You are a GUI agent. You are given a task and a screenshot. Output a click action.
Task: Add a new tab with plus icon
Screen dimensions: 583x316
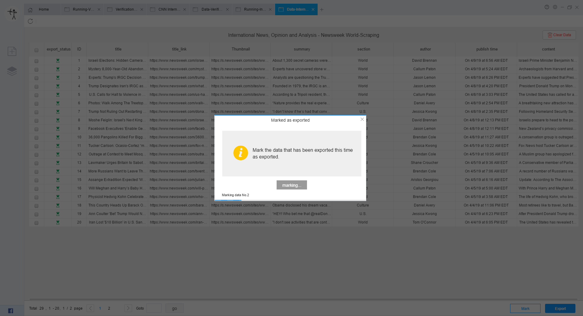[322, 9]
